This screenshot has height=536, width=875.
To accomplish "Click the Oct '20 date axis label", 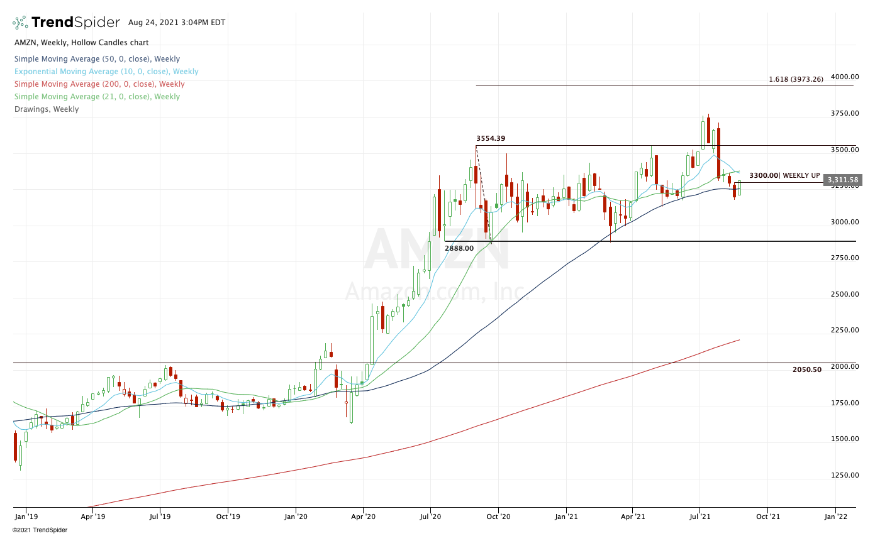I will [x=498, y=517].
